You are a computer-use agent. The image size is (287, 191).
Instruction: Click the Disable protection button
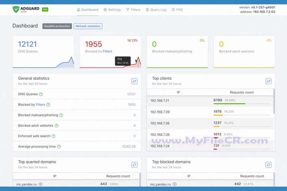[x=57, y=26]
